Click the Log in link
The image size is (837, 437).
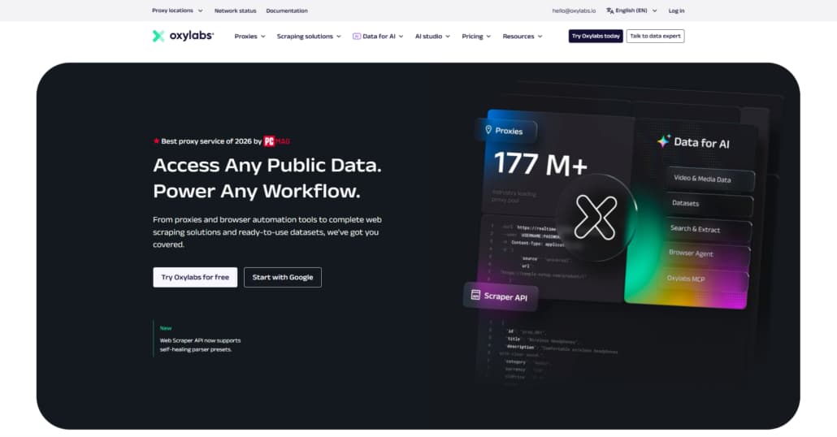point(676,11)
